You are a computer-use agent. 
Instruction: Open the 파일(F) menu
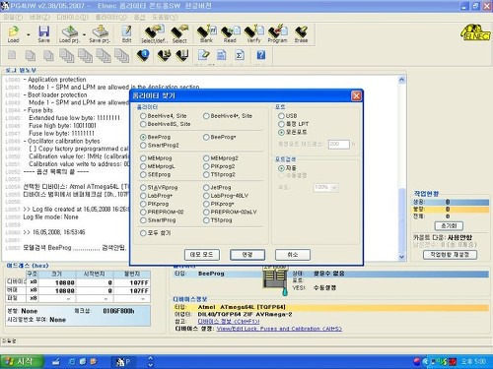coord(14,17)
